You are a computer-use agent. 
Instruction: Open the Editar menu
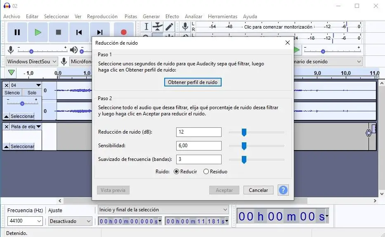point(32,17)
